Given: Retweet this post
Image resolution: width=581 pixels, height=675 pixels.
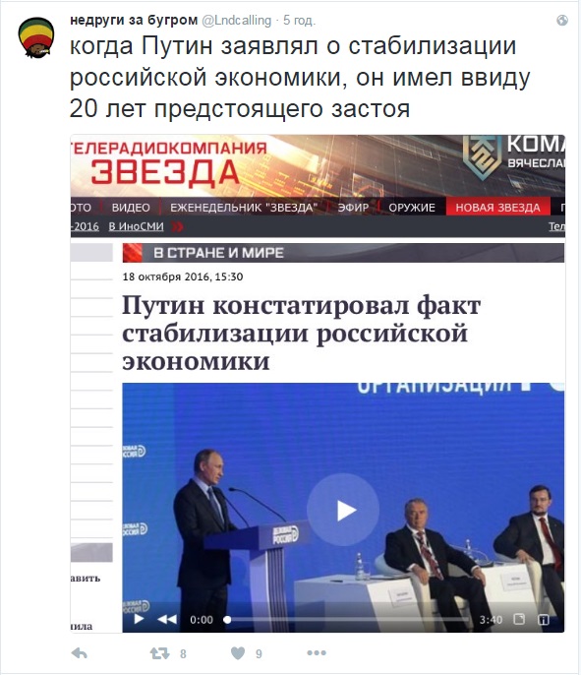Looking at the screenshot, I should 159,653.
